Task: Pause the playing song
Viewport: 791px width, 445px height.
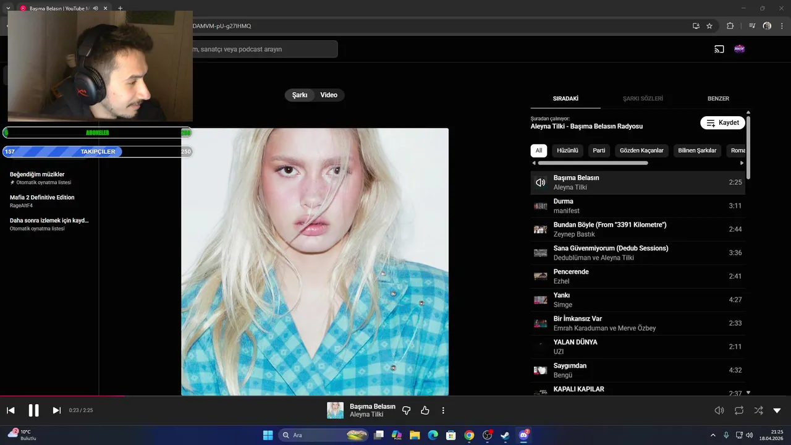Action: click(33, 410)
